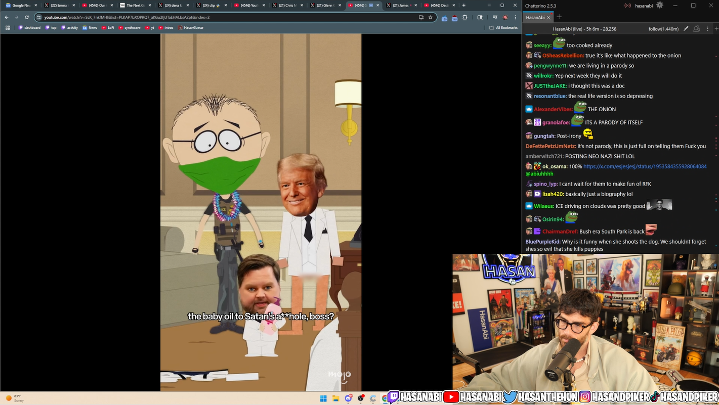The width and height of the screenshot is (719, 405).
Task: Bookmark this page with the star icon
Action: 431,17
